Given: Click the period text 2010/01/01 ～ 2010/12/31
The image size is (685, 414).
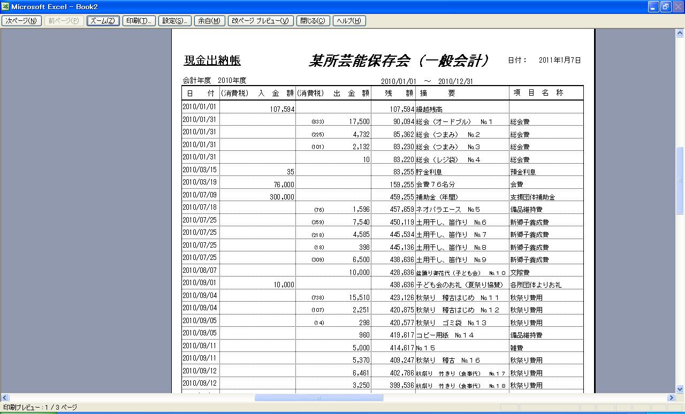Looking at the screenshot, I should (x=427, y=81).
